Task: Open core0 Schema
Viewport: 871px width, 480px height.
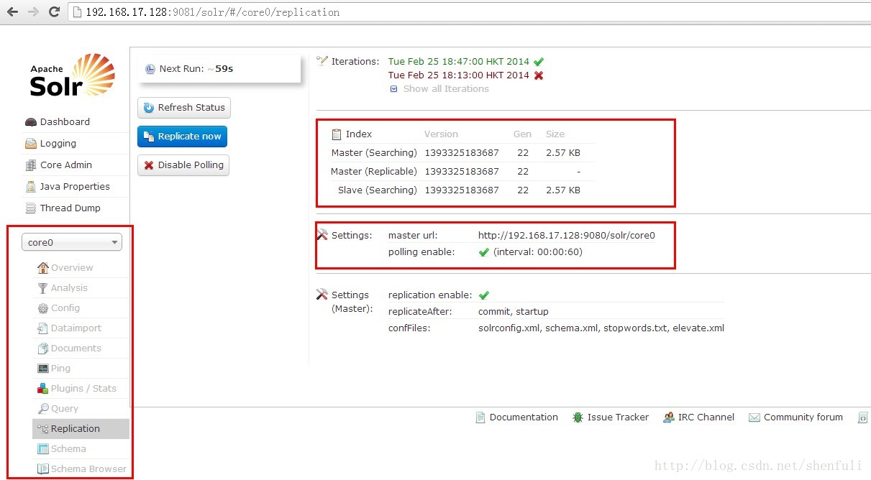Action: (68, 449)
